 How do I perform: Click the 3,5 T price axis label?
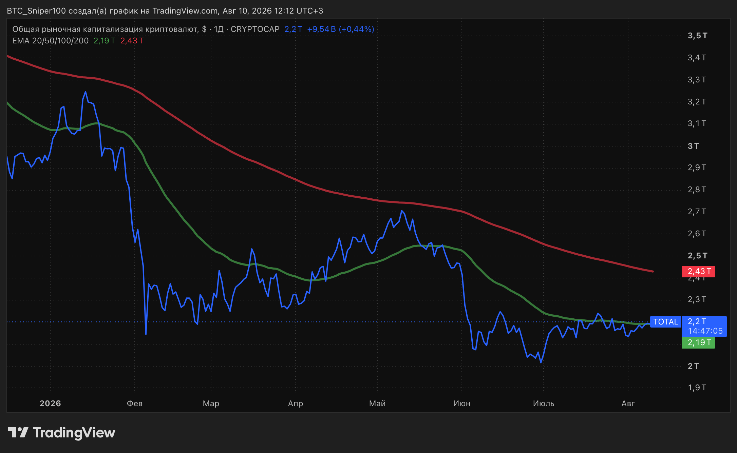click(697, 36)
